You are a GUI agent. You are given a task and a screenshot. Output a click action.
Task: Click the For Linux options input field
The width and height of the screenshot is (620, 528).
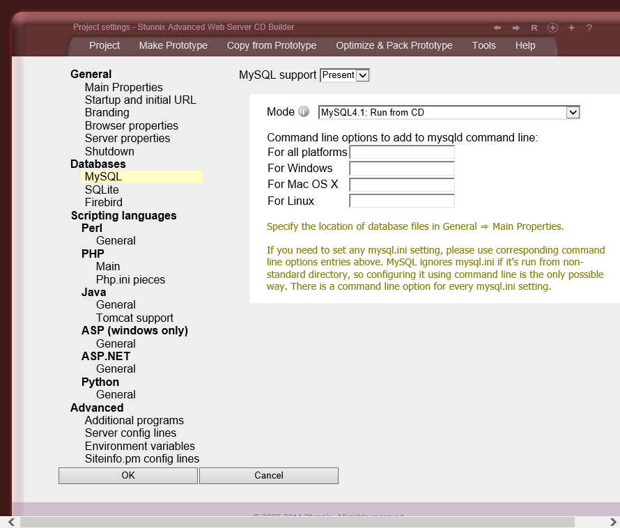(402, 201)
